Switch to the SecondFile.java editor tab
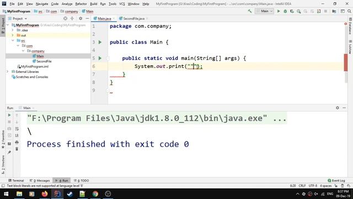The image size is (353, 199). 133,18
